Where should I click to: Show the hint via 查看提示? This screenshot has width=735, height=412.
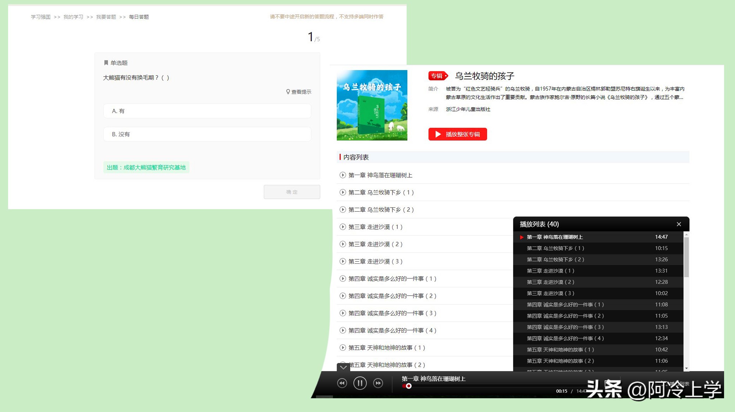coord(298,91)
